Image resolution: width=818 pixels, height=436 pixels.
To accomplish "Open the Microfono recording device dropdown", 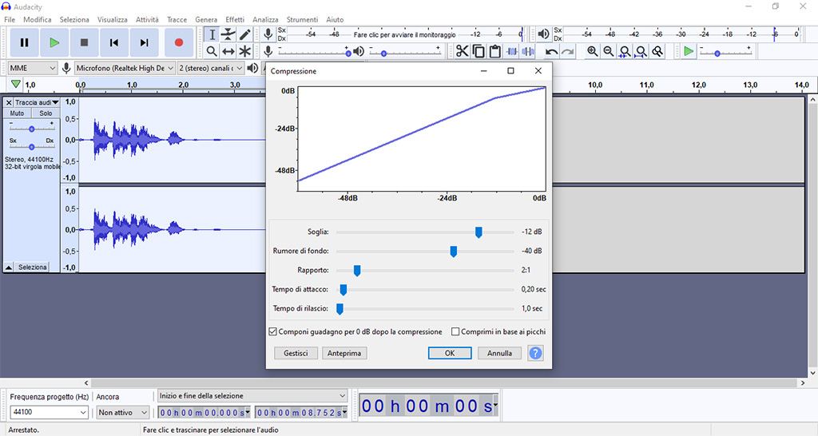I will [125, 69].
